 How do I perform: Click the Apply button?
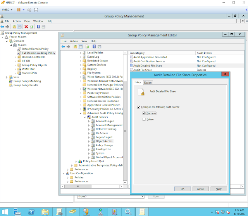tap(219, 189)
